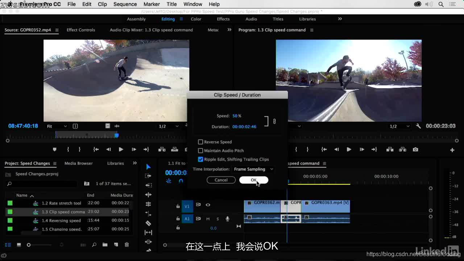Edit Duration 00:00:02:46 value
464x261 pixels.
point(244,127)
